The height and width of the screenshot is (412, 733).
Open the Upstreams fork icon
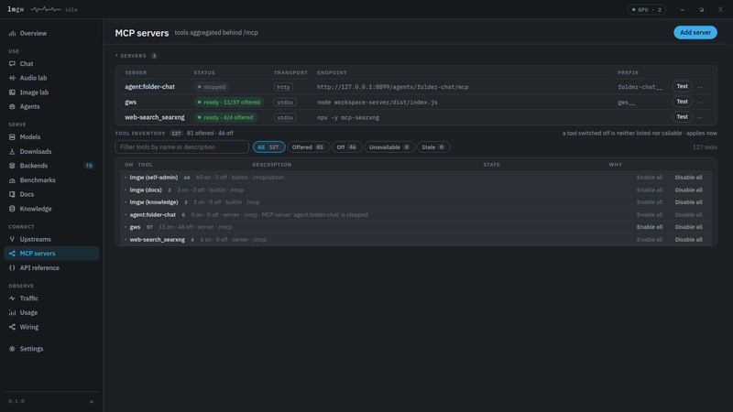click(x=12, y=239)
